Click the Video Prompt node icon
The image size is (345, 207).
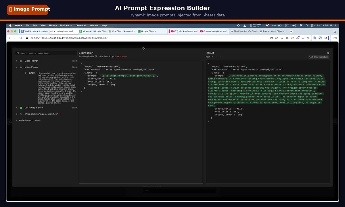pos(21,61)
